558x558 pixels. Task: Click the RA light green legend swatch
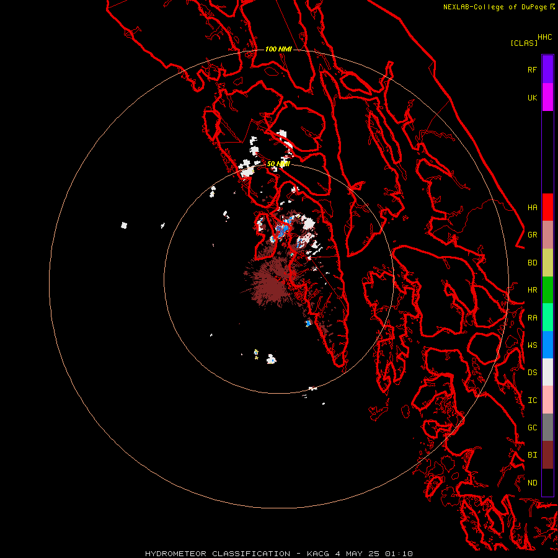[547, 317]
